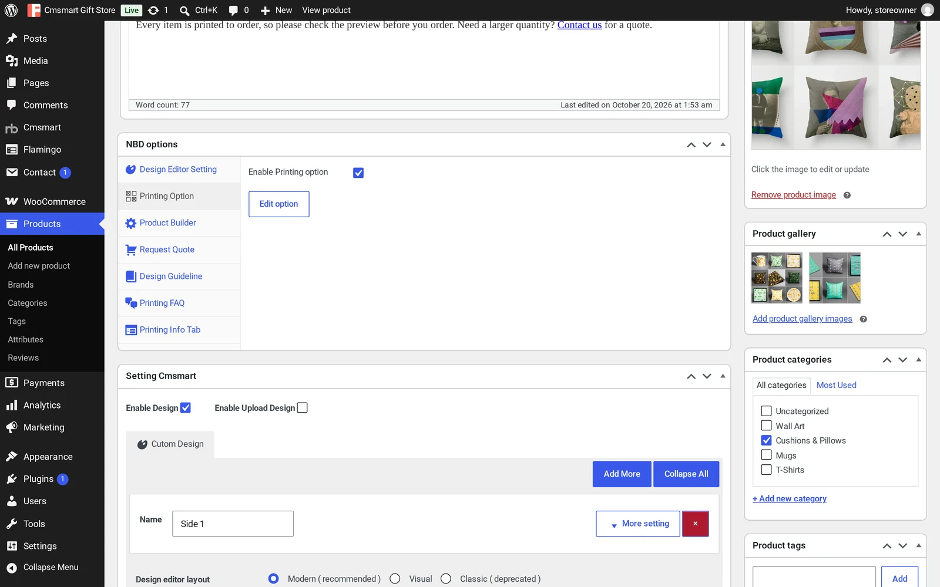940x587 pixels.
Task: Click the WordPress logo icon
Action: tap(12, 10)
